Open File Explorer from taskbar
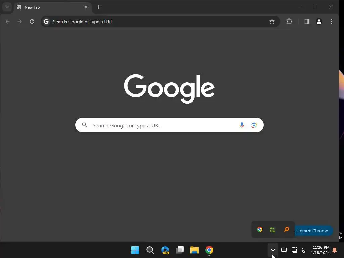Viewport: 344px width, 258px height. click(195, 250)
